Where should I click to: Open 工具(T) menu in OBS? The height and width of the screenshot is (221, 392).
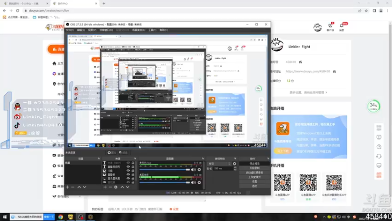(x=152, y=30)
